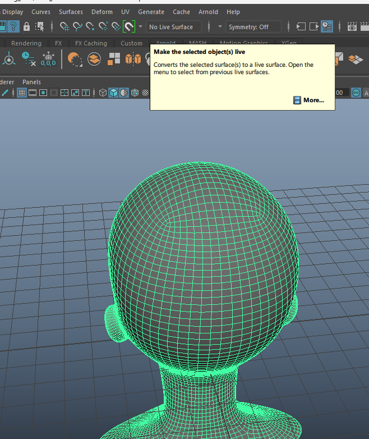Viewport: 369px width, 439px height.
Task: Switch to smooth shade all cube icon
Action: [113, 93]
